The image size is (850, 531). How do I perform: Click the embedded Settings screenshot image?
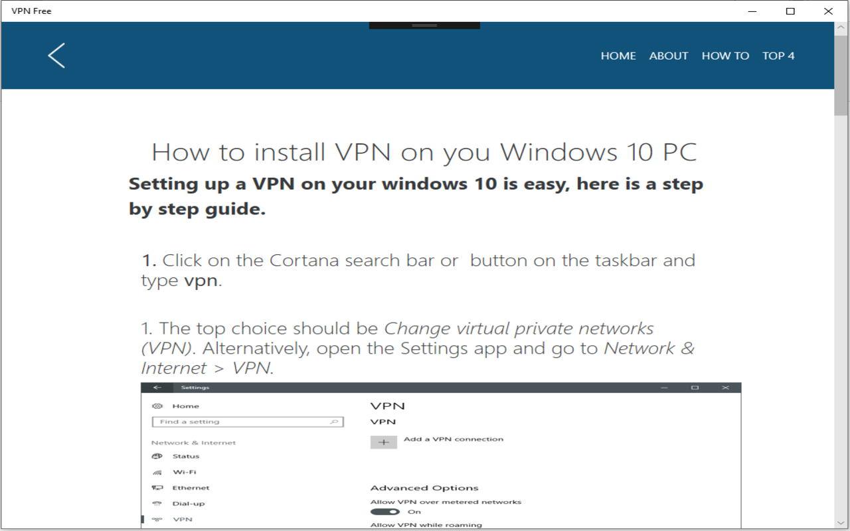coord(441,455)
